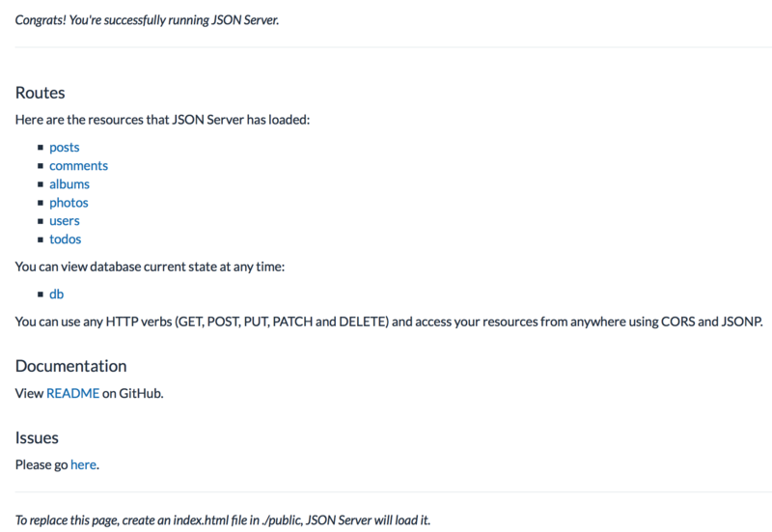Click the bullet marker beside db
Image resolution: width=772 pixels, height=532 pixels.
40,294
